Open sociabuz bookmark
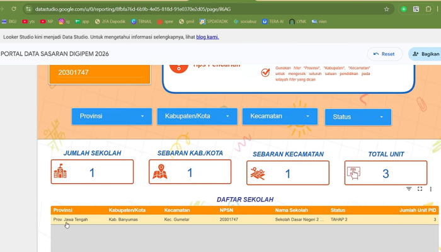The width and height of the screenshot is (441, 252). point(245,21)
